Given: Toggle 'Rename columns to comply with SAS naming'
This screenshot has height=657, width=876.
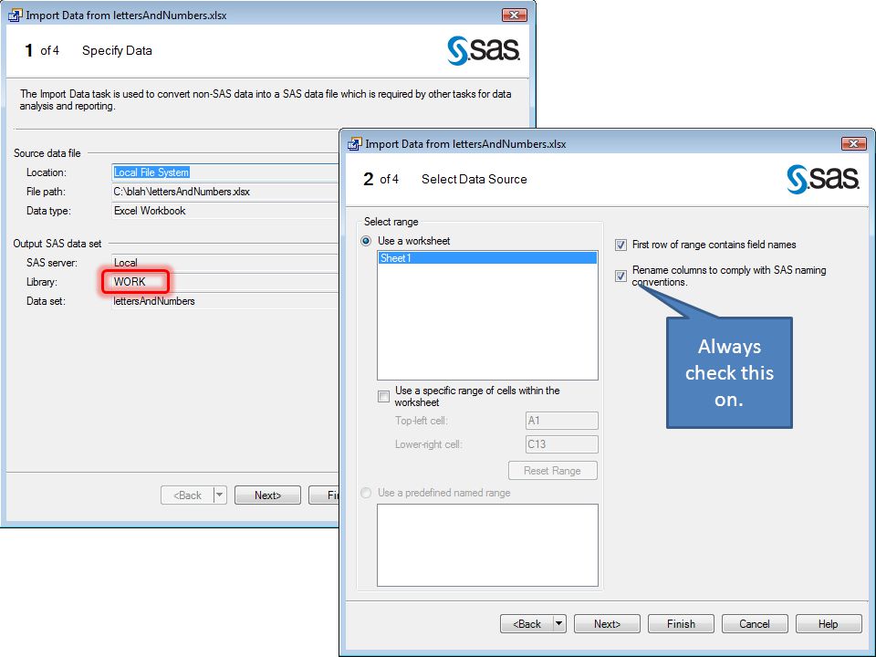Looking at the screenshot, I should click(620, 276).
